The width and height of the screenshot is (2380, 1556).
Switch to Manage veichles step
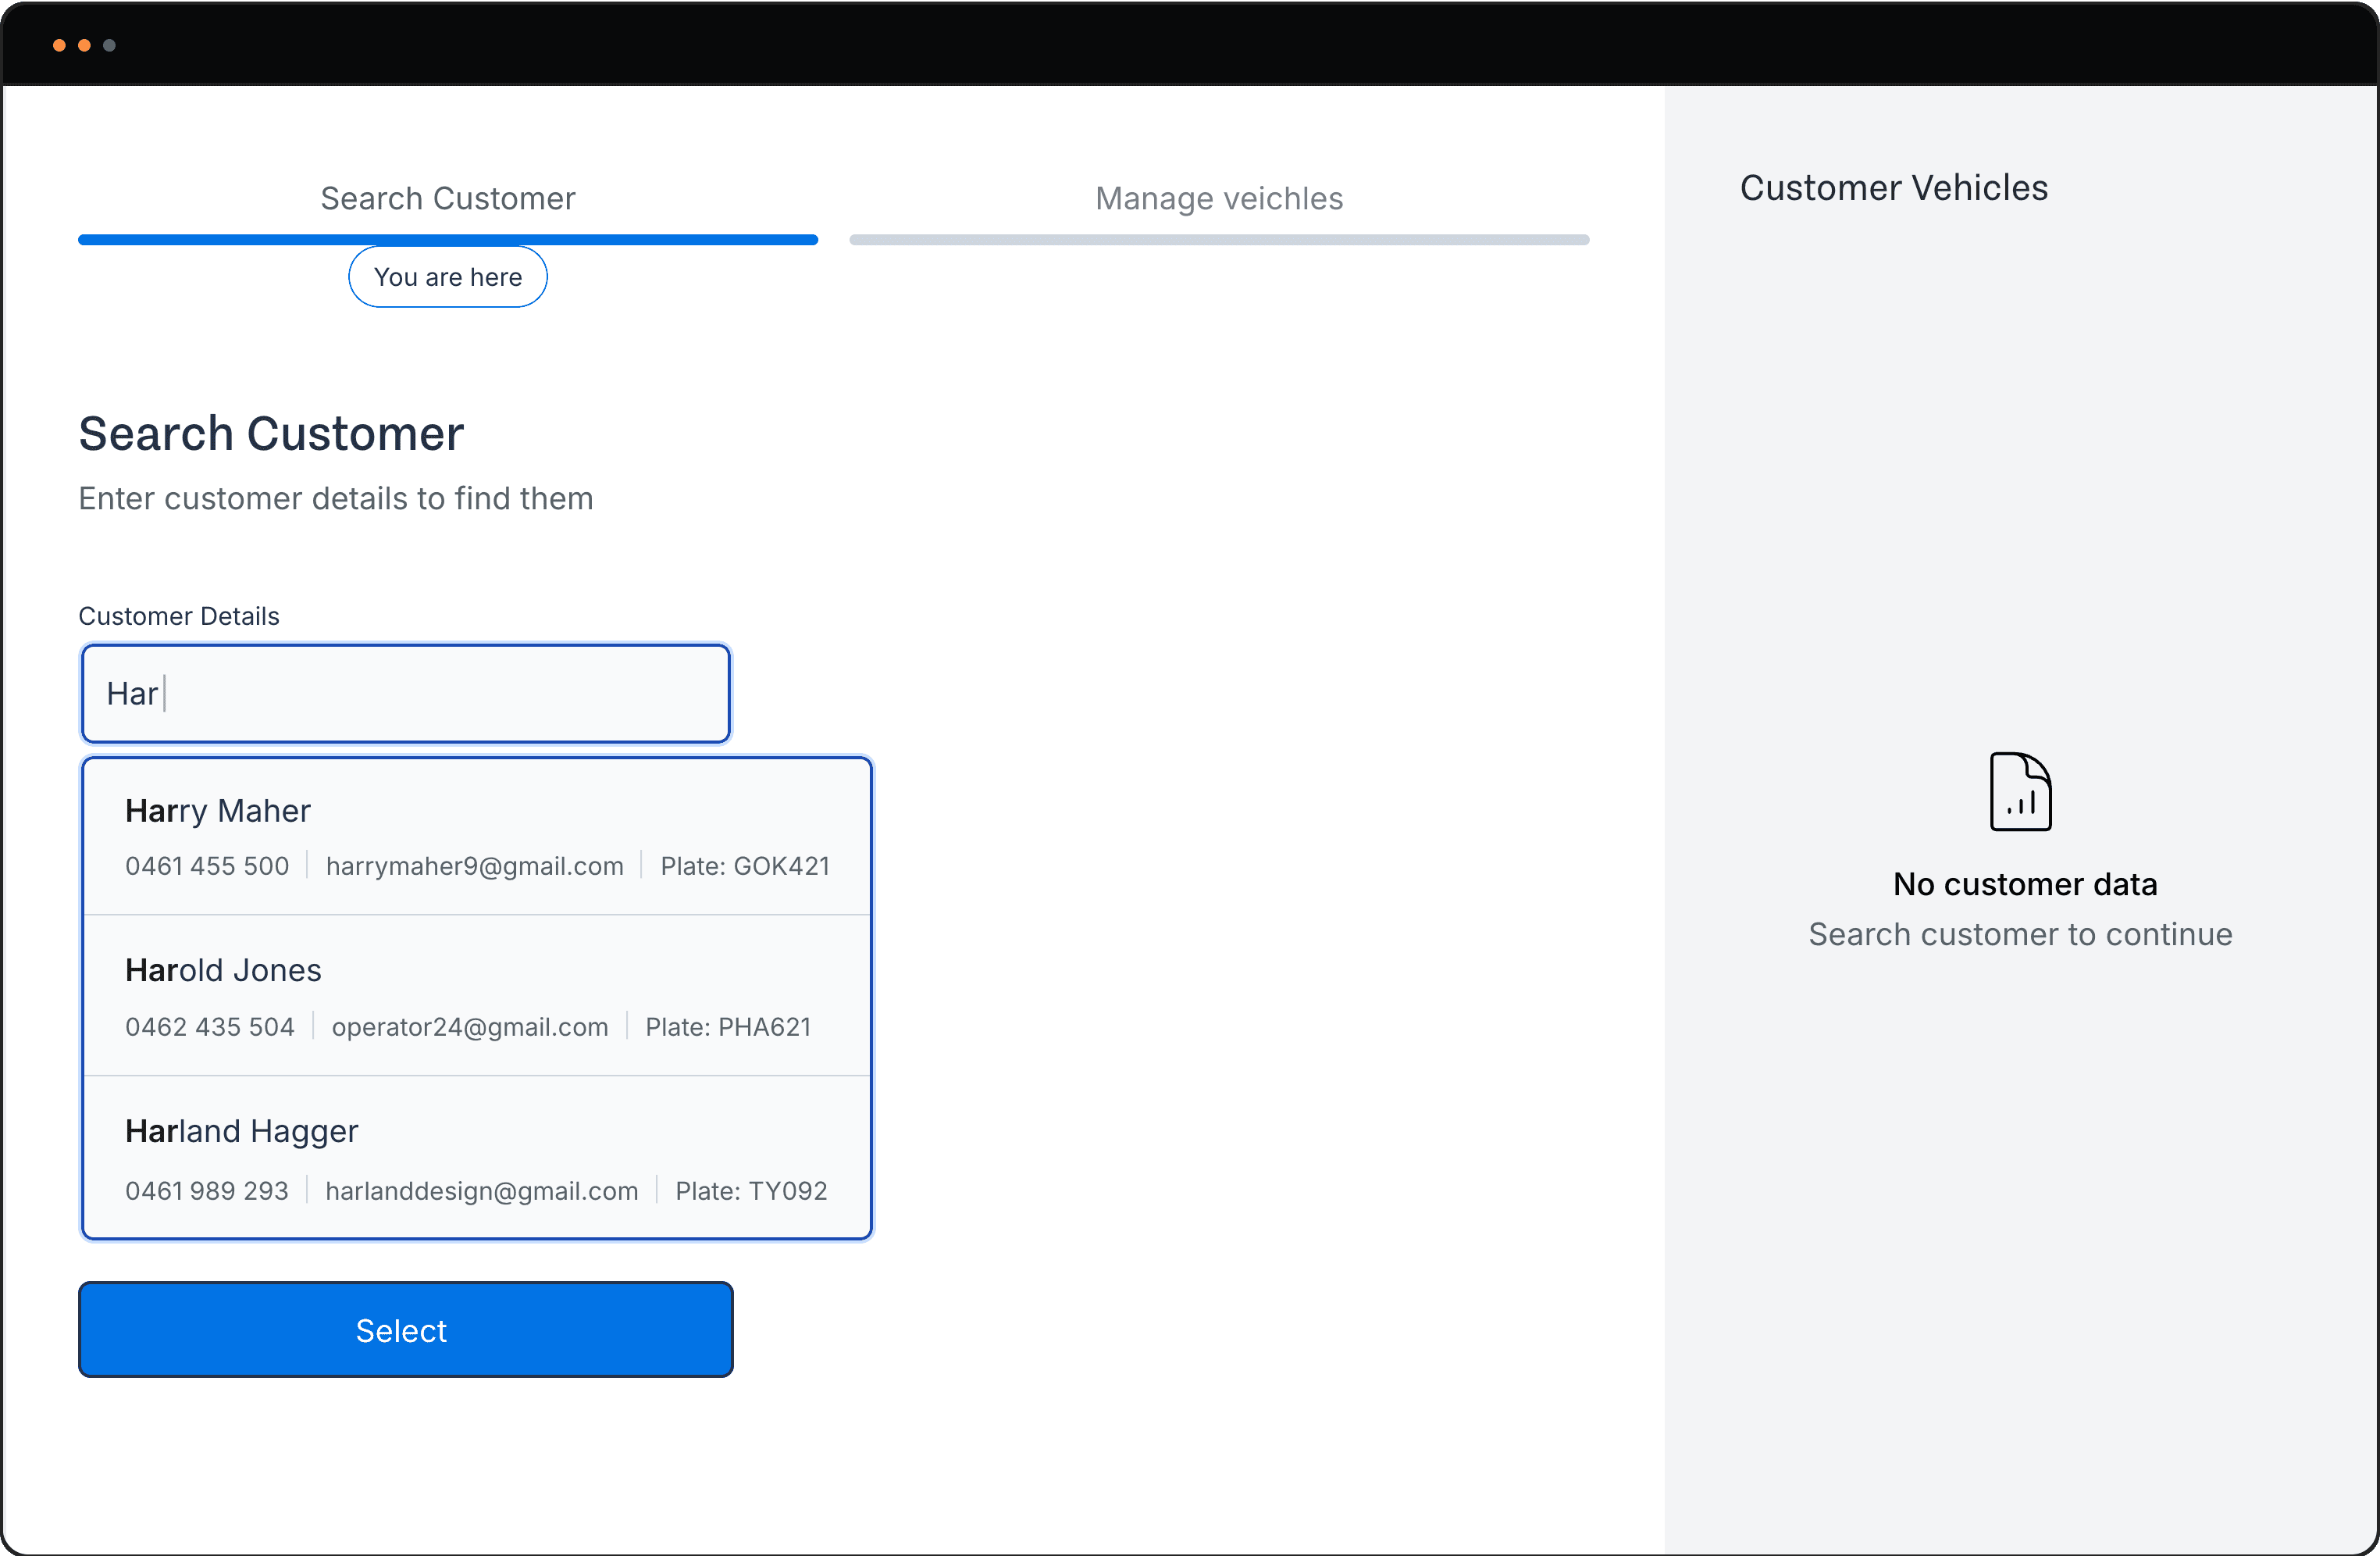click(x=1218, y=198)
